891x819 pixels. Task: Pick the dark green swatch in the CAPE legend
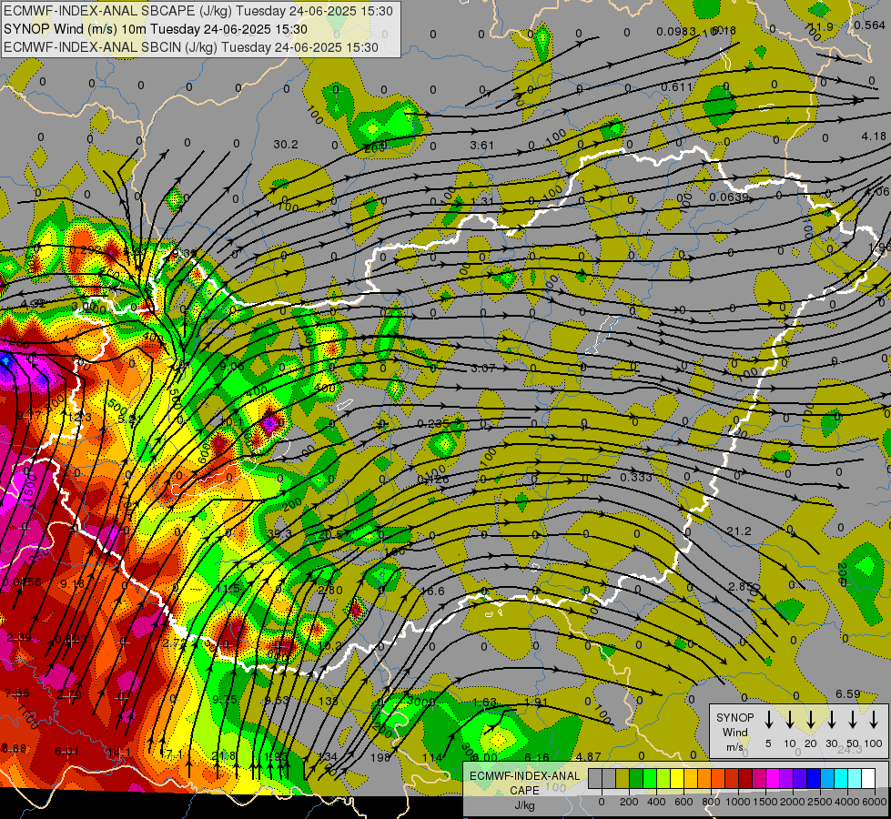coord(636,779)
